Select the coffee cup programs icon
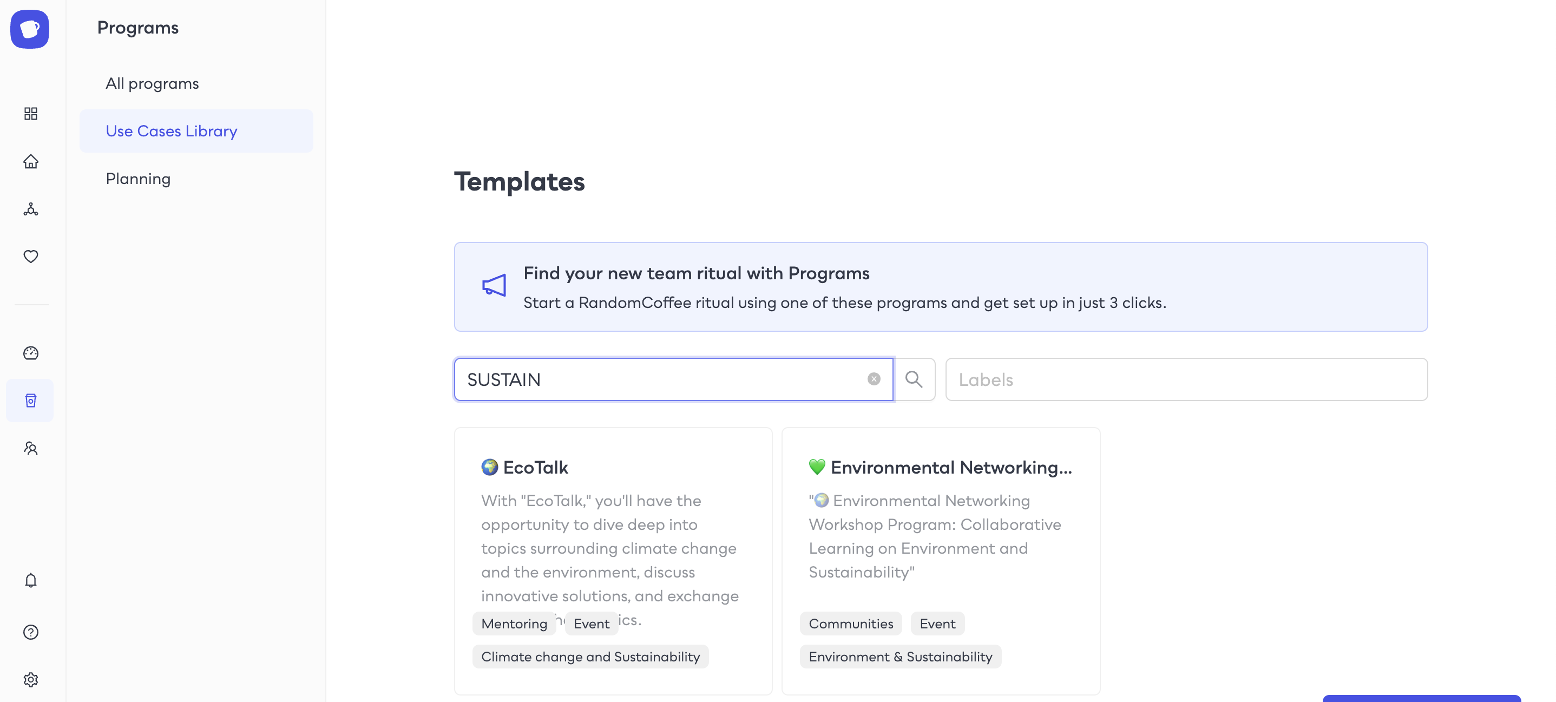1556x702 pixels. pyautogui.click(x=30, y=400)
